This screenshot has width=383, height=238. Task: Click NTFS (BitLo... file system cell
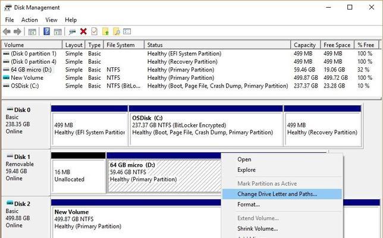click(x=124, y=86)
